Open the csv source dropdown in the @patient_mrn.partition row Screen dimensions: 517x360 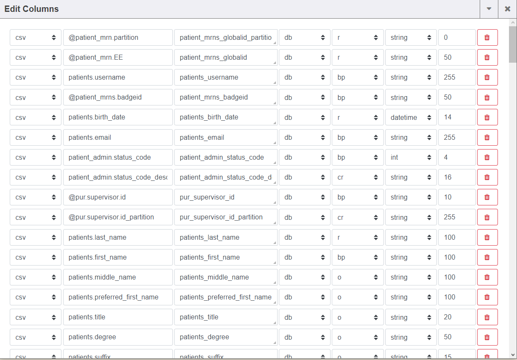(36, 37)
